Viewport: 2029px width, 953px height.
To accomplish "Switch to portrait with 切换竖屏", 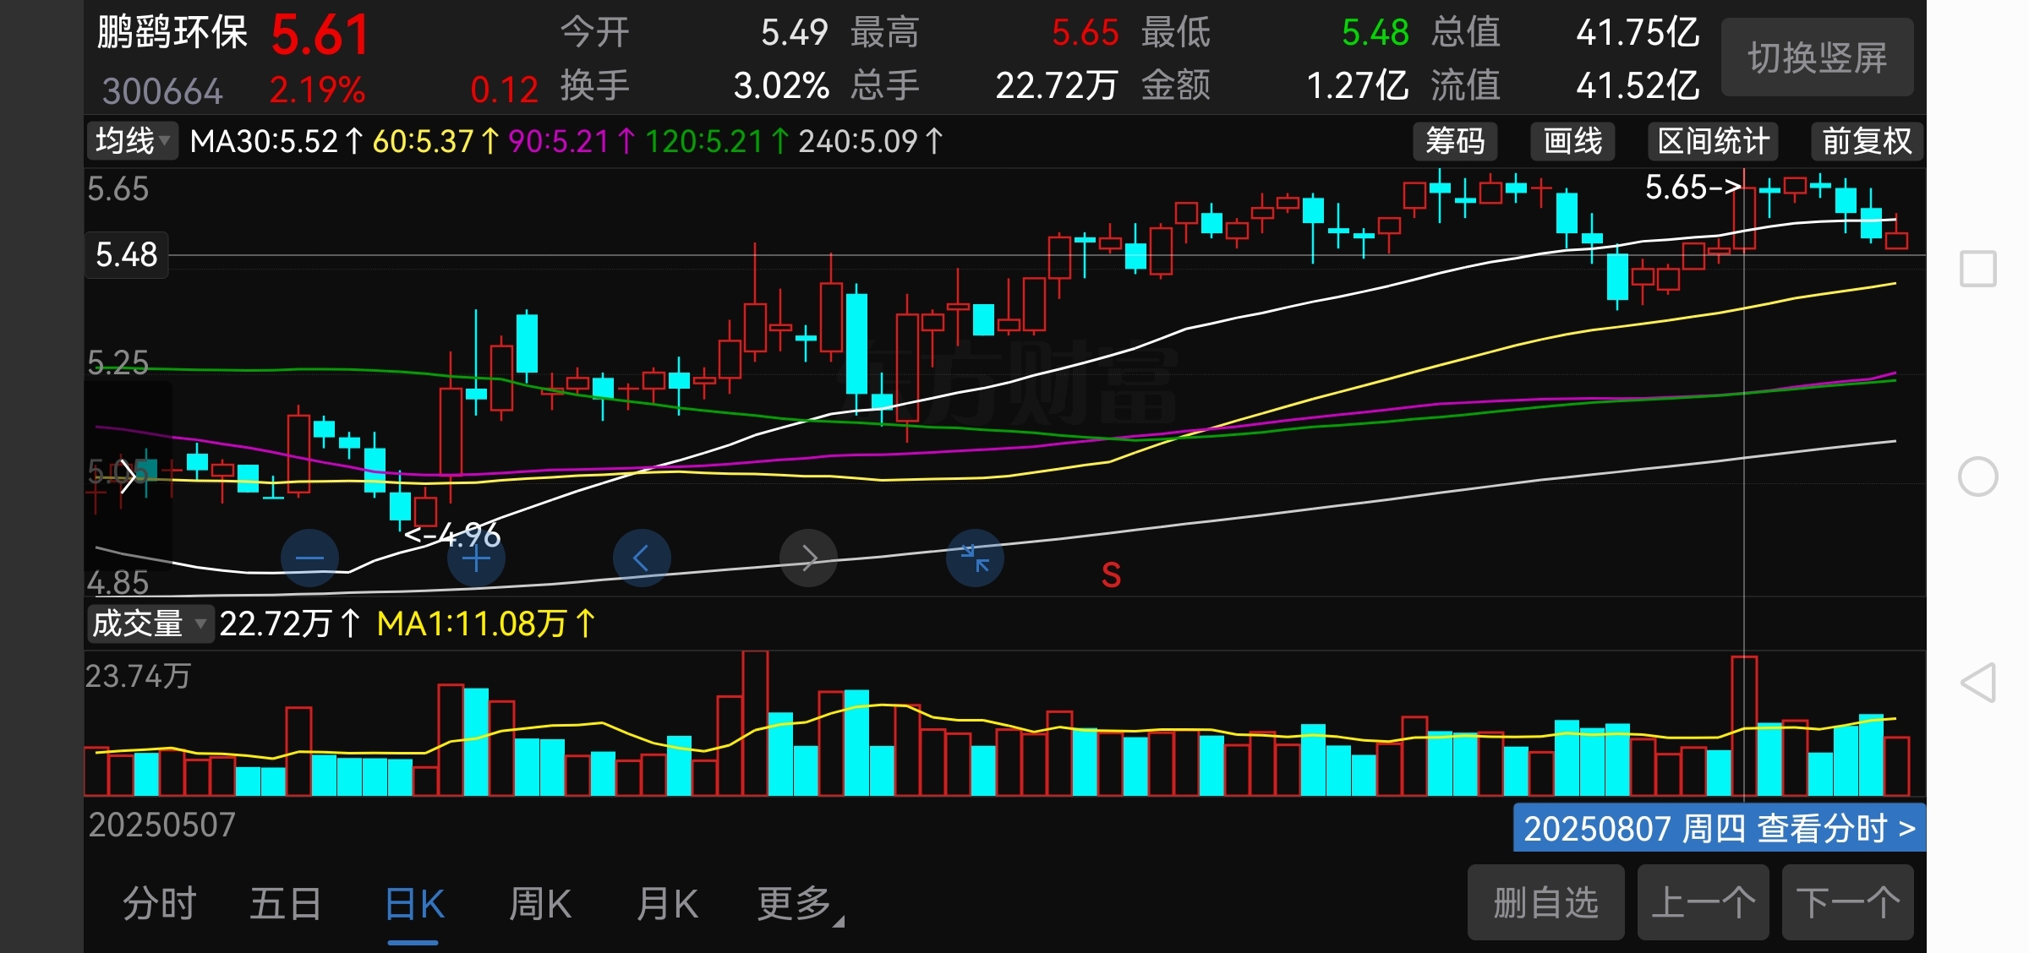I will [1817, 57].
